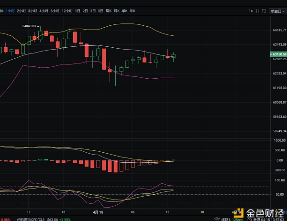Select the 12小时 chart interval
The width and height of the screenshot is (287, 221).
[x=68, y=11]
